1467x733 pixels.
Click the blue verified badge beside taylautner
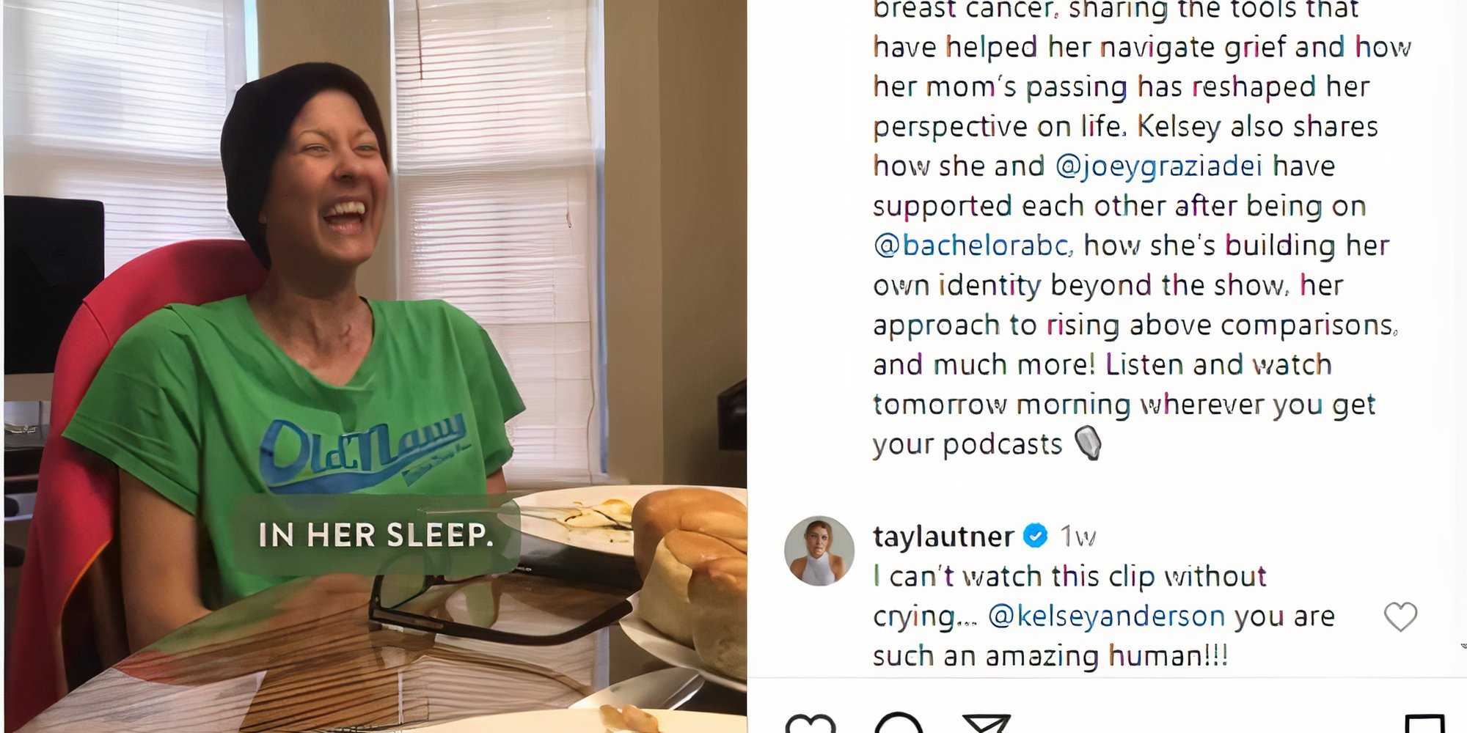pos(1036,537)
